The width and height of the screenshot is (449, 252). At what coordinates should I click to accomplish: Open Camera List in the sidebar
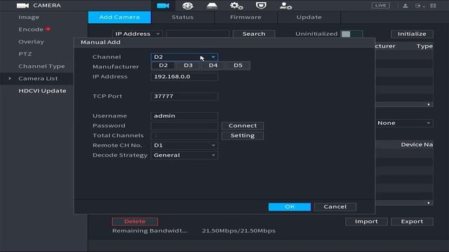(38, 78)
